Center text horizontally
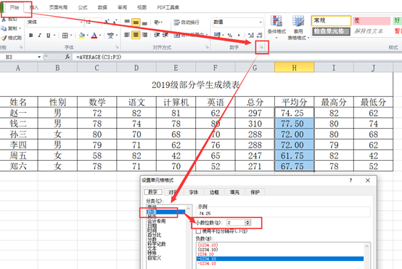 (136, 35)
